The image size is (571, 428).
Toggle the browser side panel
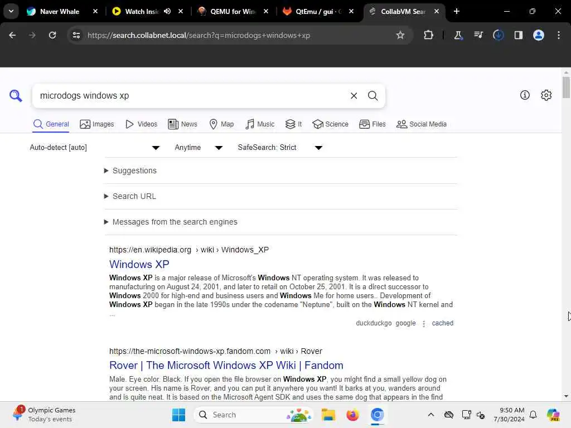(x=518, y=35)
